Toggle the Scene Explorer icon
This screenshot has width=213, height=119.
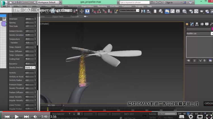click(155, 11)
